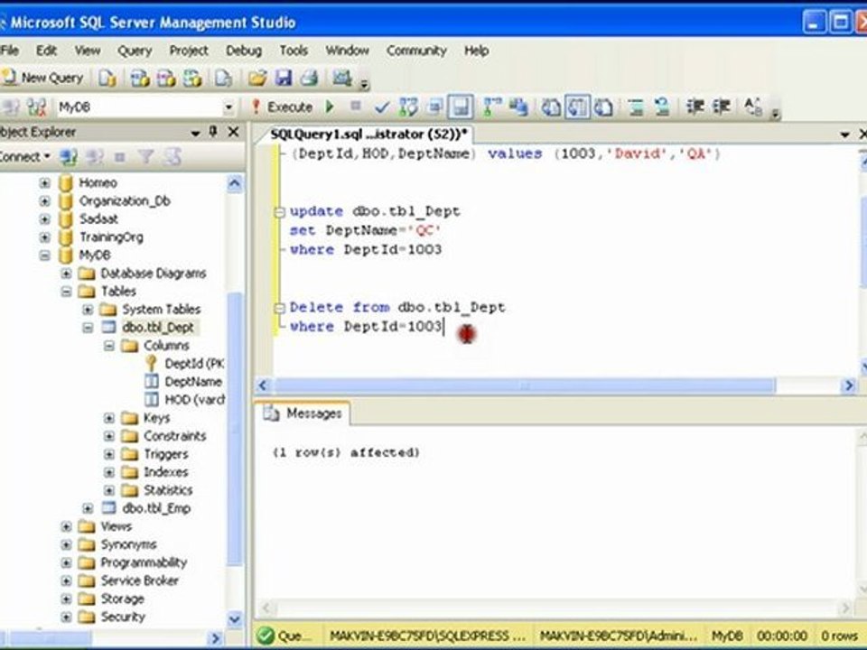Toggle Include Actual Execution Plan
The image size is (867, 650).
[x=491, y=107]
